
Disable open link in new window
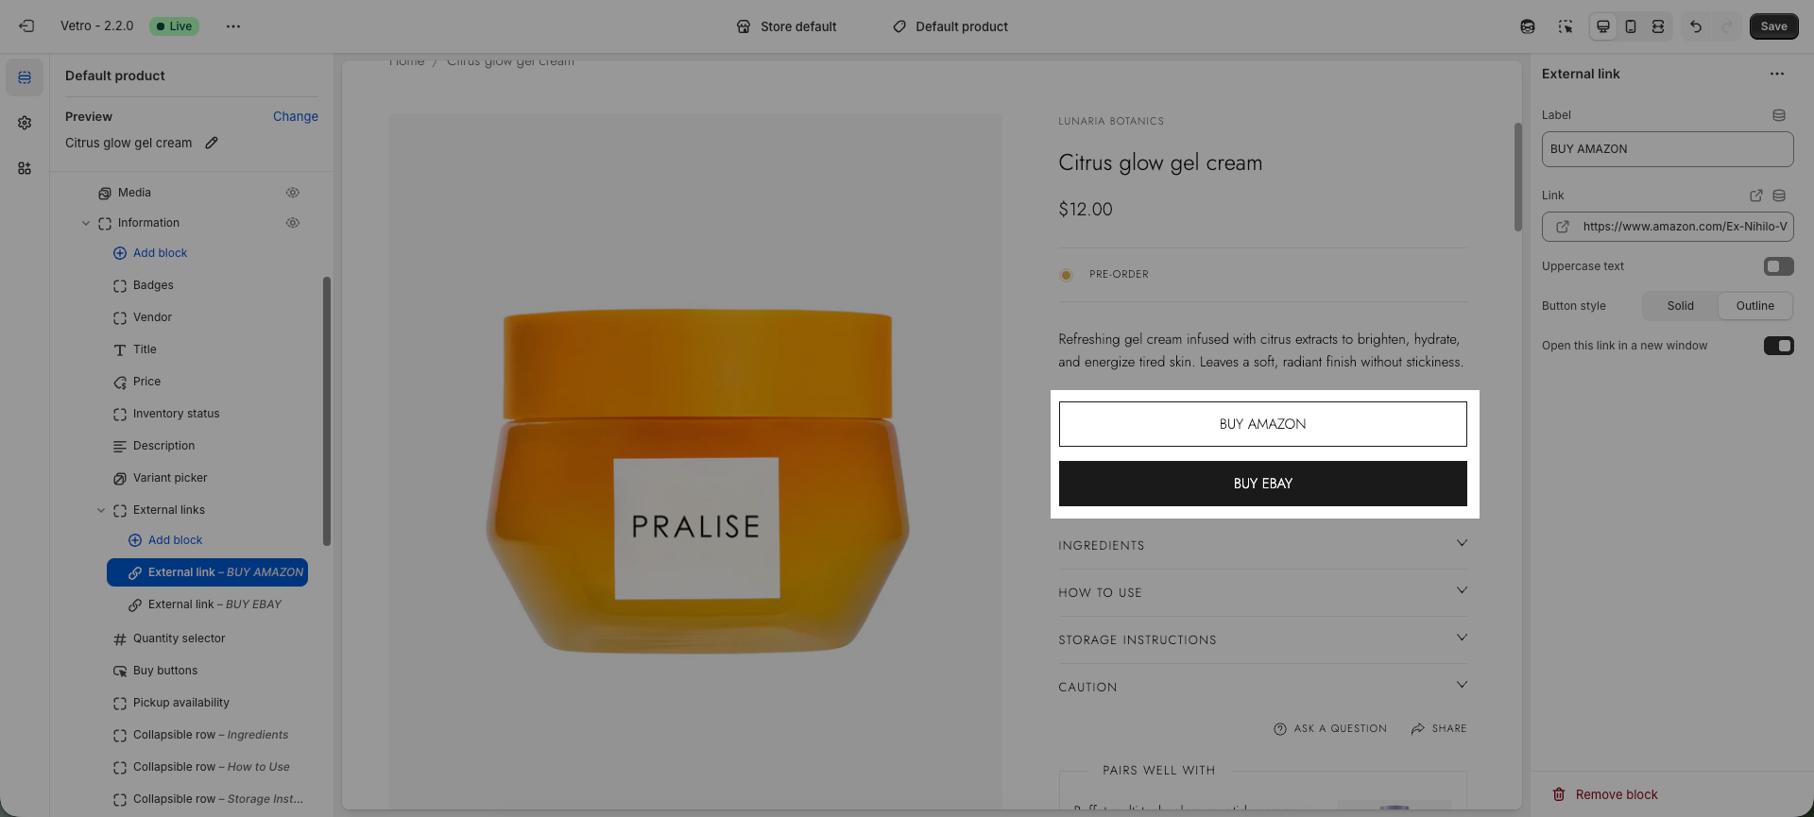1778,346
